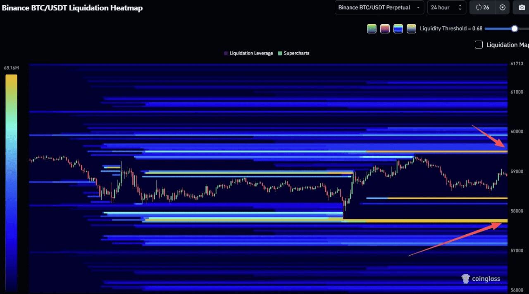This screenshot has height=294, width=529.
Task: Click the yellow liquidation band near 57800
Action: tap(426, 221)
